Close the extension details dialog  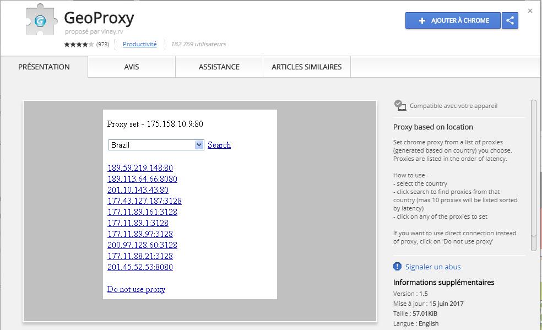click(x=530, y=10)
